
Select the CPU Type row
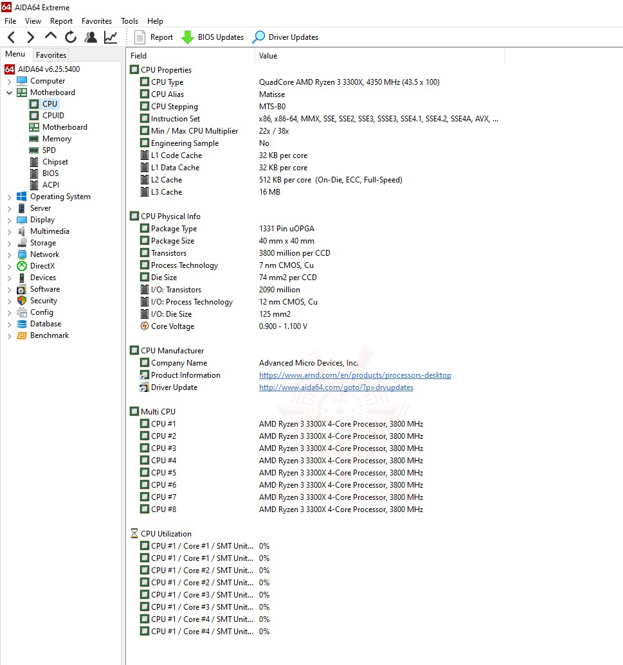pyautogui.click(x=316, y=82)
